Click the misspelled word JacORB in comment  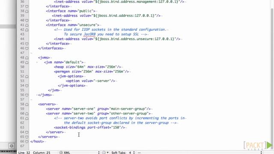click(89, 34)
